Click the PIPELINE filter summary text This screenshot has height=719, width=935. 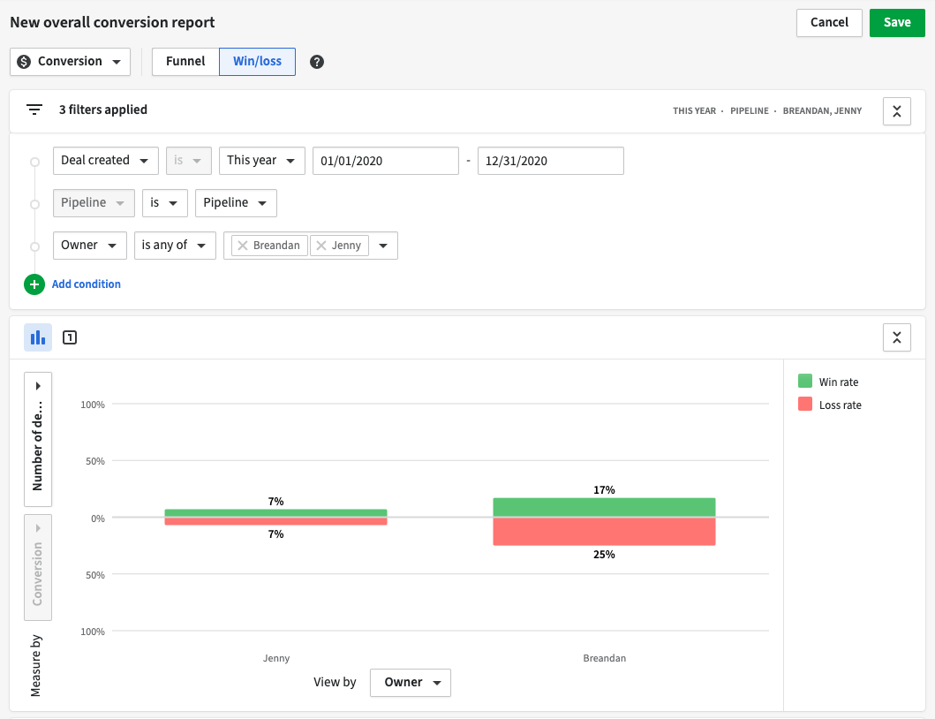pyautogui.click(x=749, y=111)
